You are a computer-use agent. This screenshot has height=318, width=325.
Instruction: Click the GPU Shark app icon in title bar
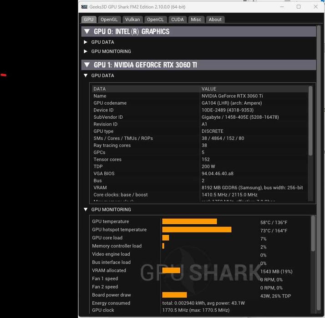click(84, 7)
